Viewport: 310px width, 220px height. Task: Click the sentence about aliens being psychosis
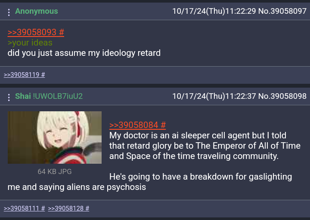150,182
